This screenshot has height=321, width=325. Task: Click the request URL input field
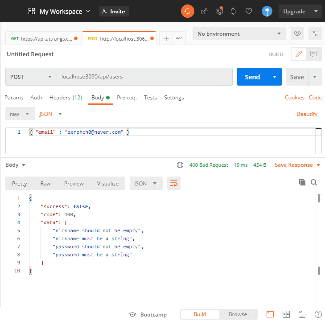(145, 77)
